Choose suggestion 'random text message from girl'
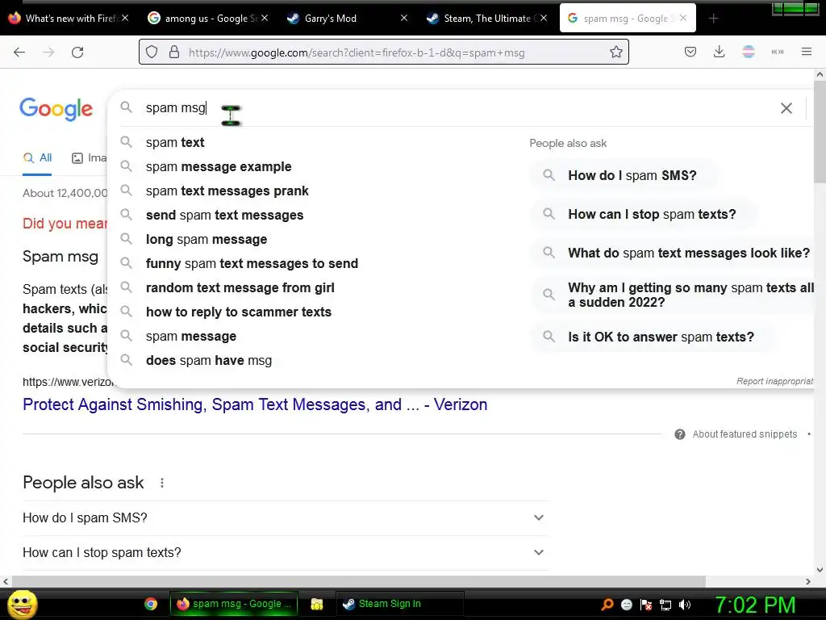Image resolution: width=826 pixels, height=620 pixels. point(316,288)
